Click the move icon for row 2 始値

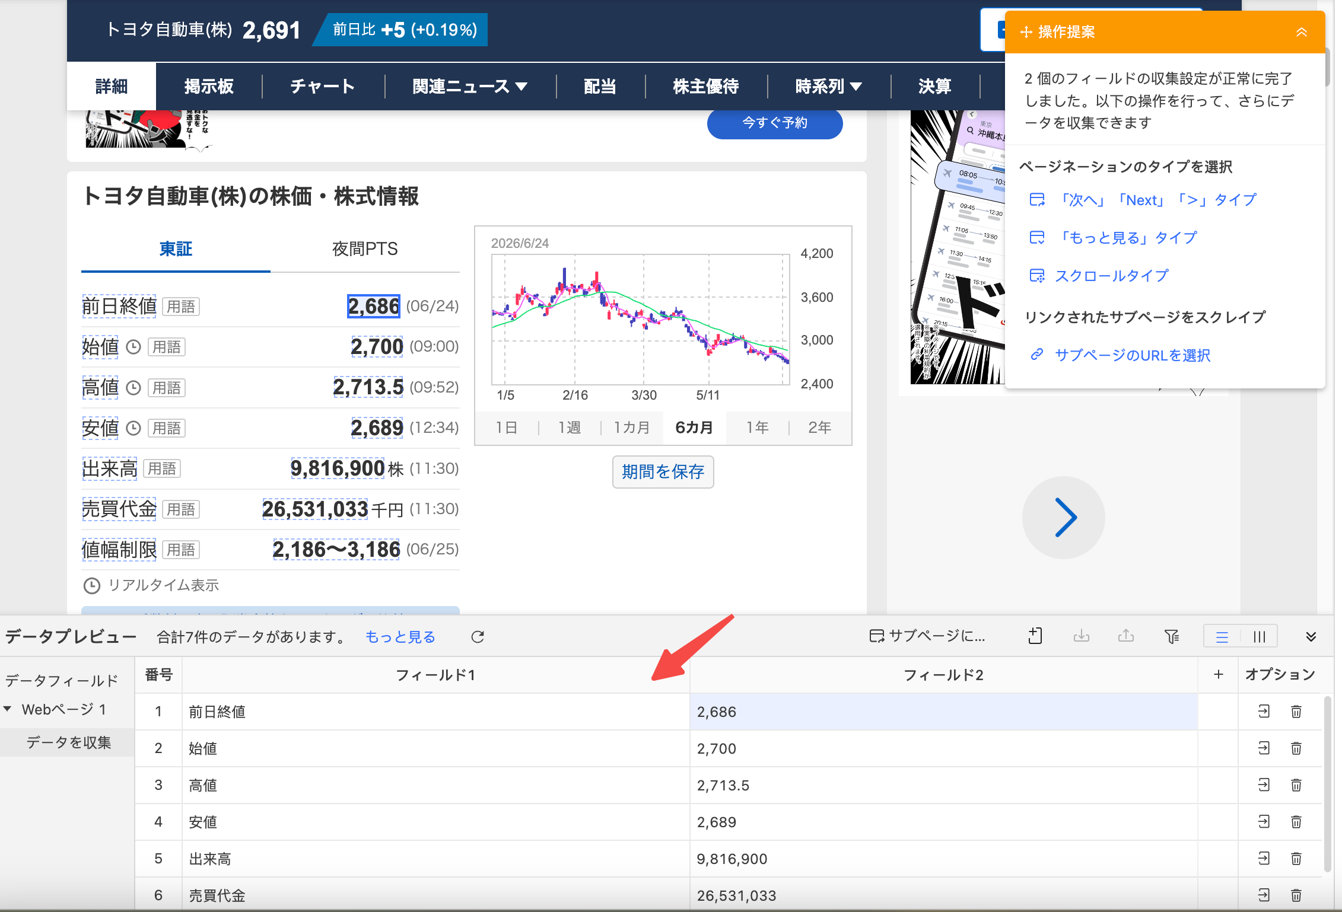tap(1264, 748)
